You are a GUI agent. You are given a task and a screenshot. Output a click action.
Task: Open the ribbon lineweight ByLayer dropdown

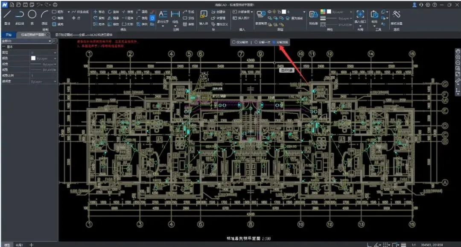[x=351, y=18]
